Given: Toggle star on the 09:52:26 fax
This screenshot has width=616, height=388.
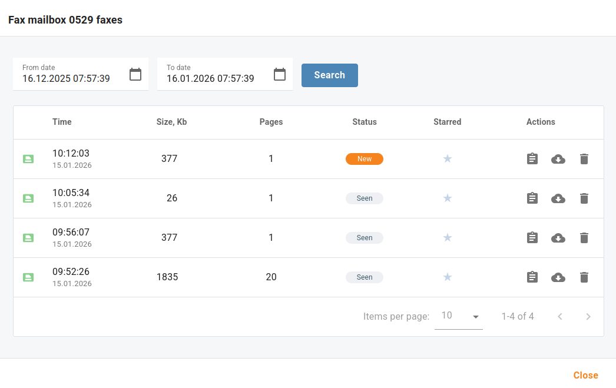Looking at the screenshot, I should (x=447, y=277).
